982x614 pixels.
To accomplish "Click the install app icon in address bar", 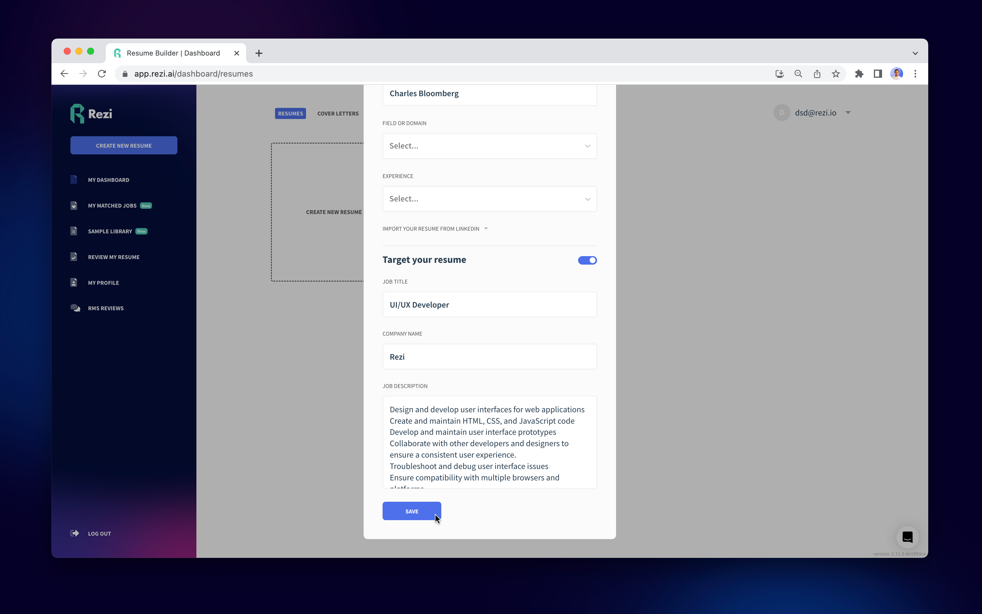I will click(x=779, y=73).
